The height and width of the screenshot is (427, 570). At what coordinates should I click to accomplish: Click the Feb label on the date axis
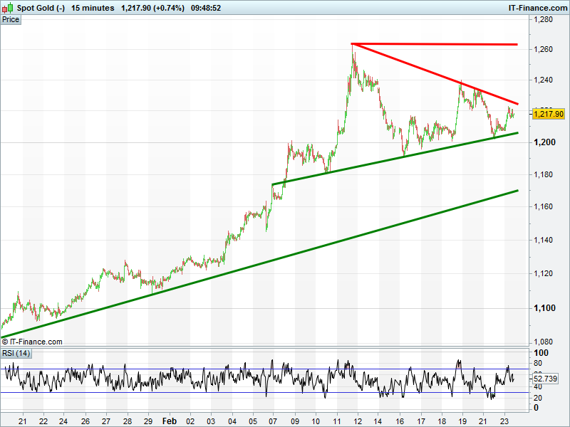(169, 421)
